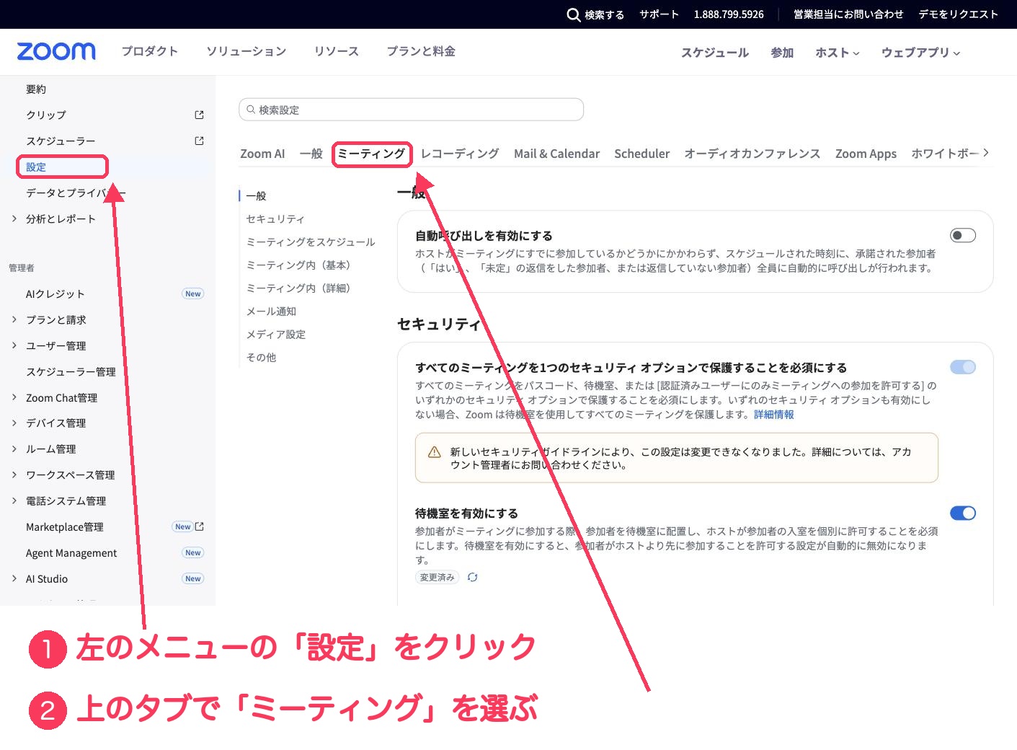Click デモをリクエスト link
1017x750 pixels.
click(x=958, y=14)
